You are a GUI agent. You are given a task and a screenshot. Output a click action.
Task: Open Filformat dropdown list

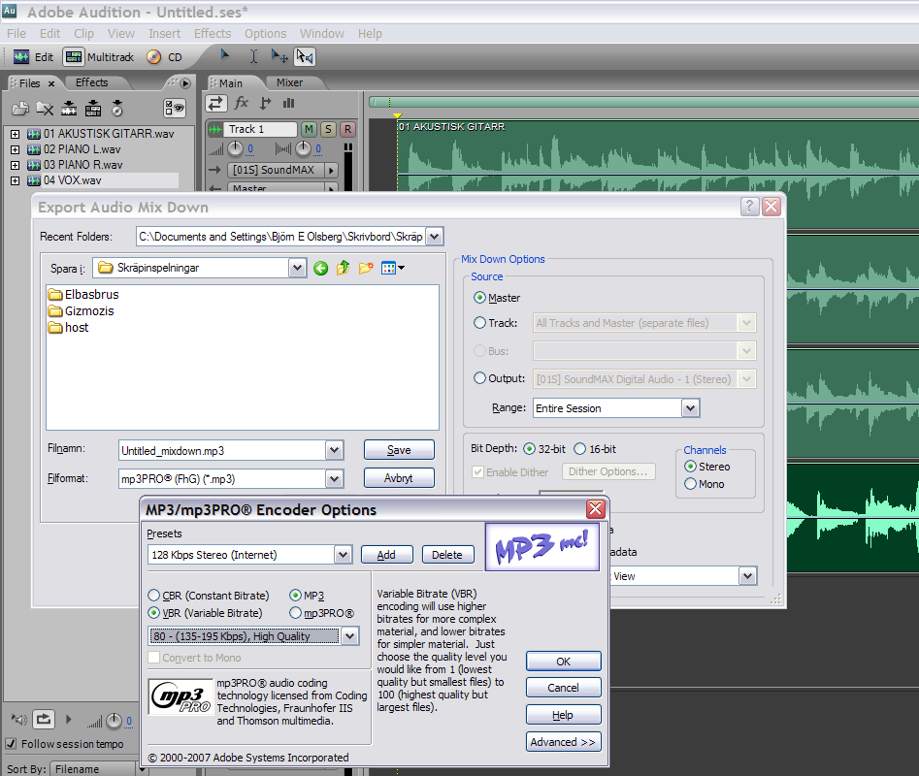click(x=334, y=478)
